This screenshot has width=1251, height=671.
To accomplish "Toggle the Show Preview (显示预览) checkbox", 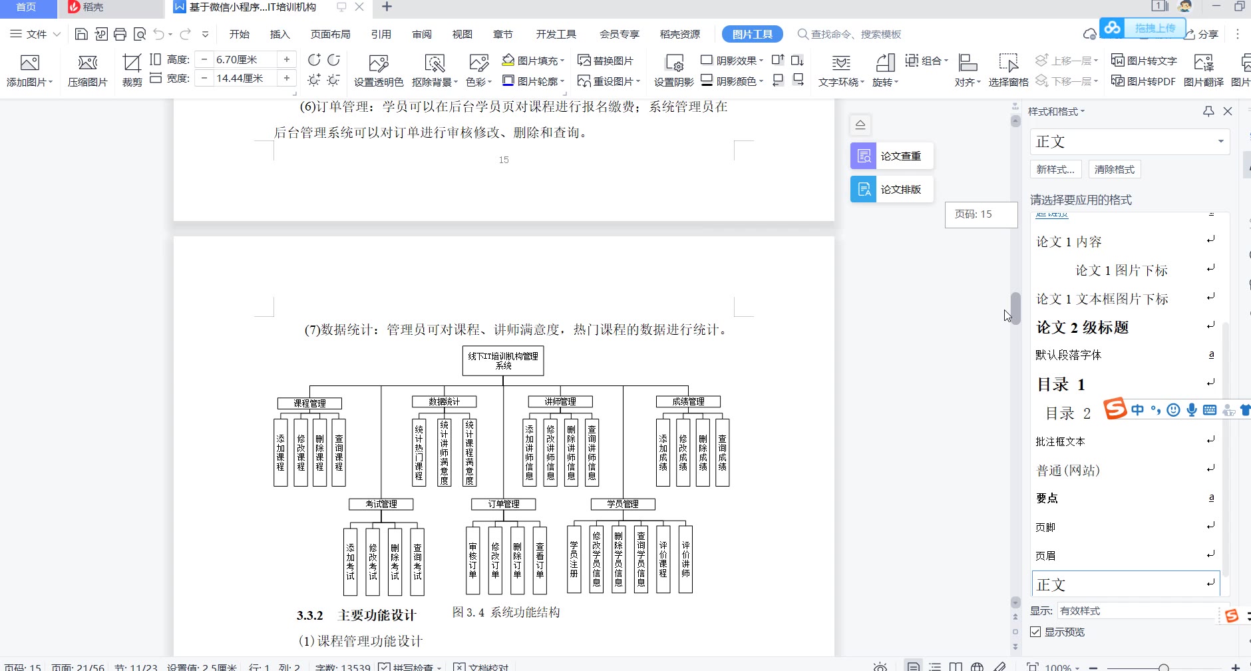I will [1036, 632].
